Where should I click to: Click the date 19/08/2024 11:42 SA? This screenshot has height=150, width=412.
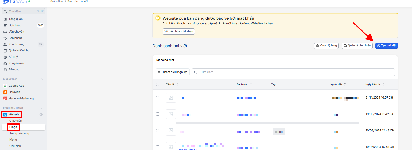[379, 114]
